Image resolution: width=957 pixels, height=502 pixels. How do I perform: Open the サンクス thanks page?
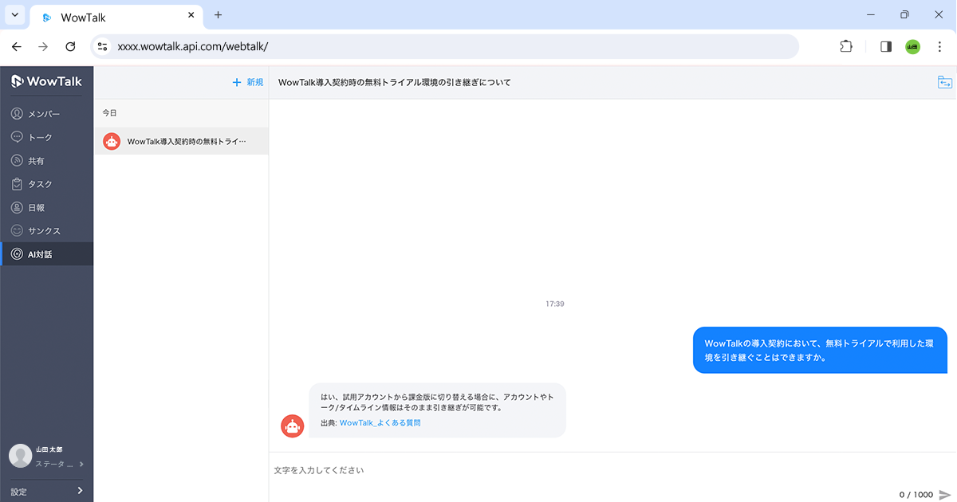click(46, 230)
